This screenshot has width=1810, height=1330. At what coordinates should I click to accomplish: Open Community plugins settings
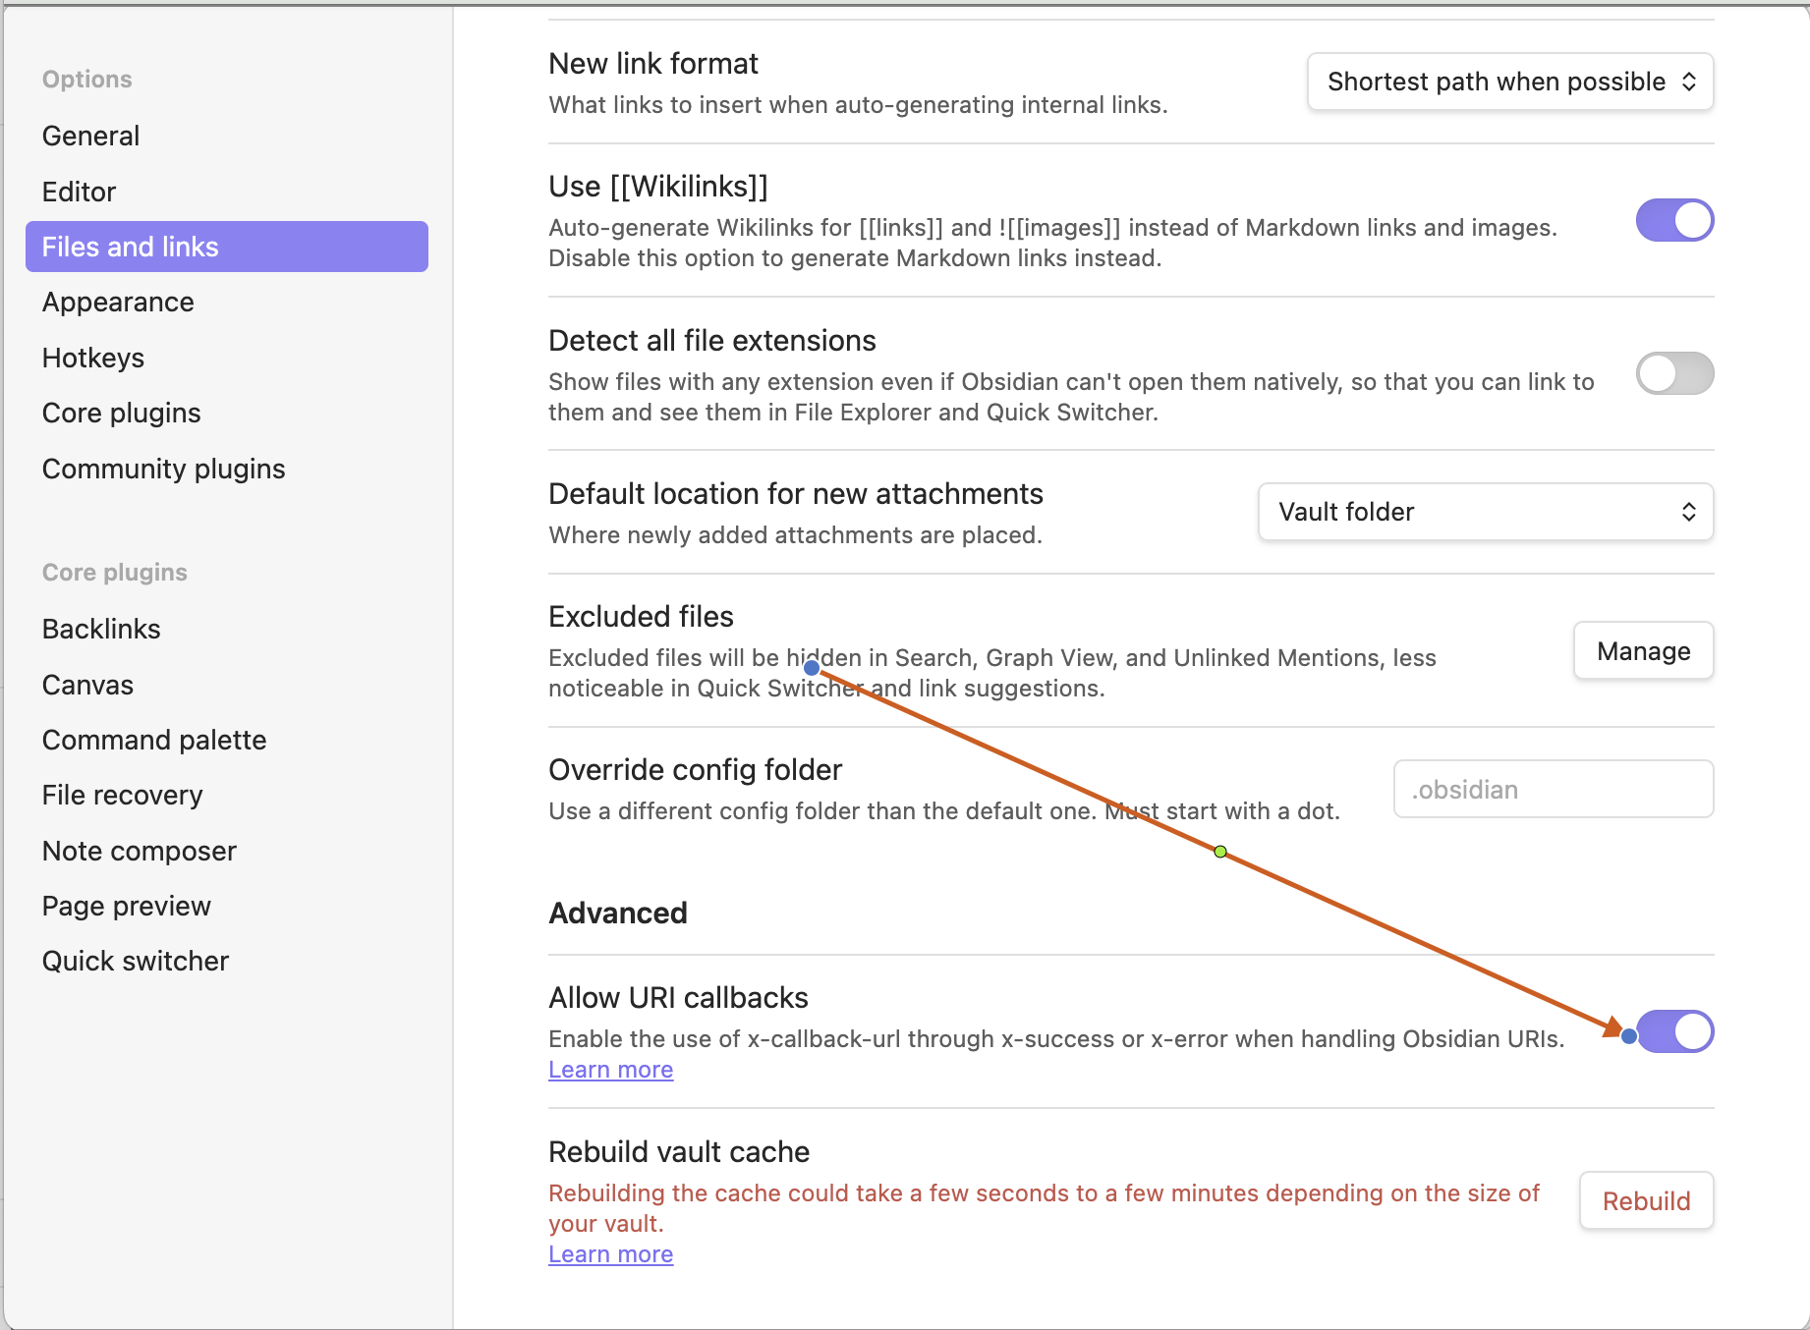(x=163, y=469)
